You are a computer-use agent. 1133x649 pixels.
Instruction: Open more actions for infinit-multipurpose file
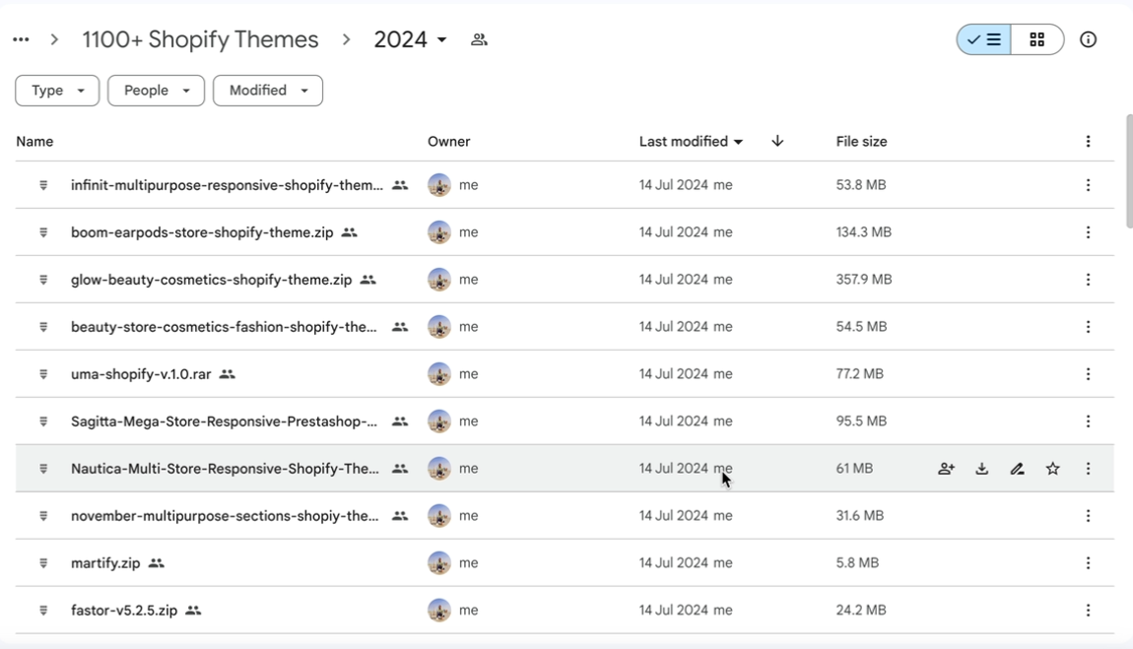coord(1088,185)
